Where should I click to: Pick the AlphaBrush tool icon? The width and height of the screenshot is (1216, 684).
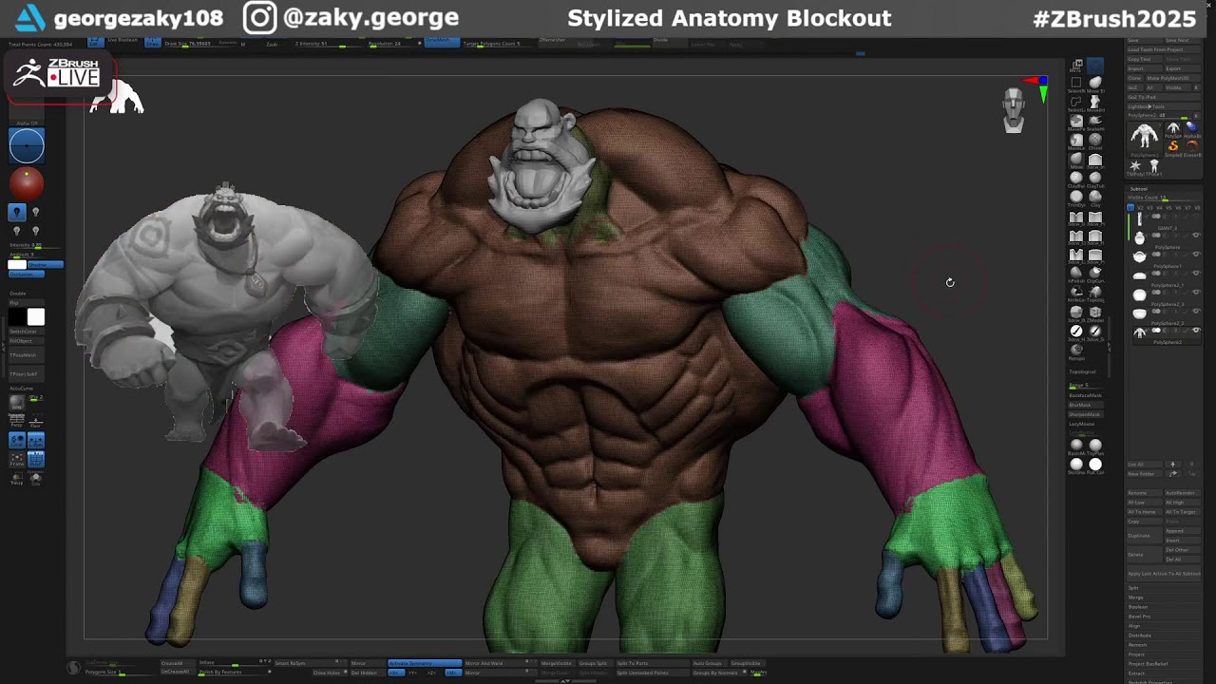coord(1193,127)
